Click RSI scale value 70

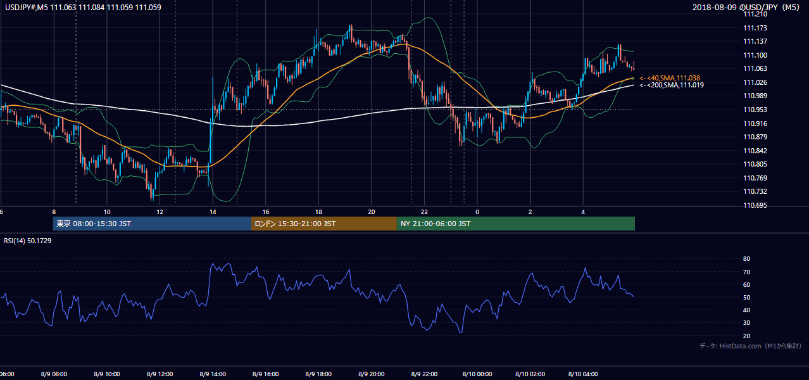pyautogui.click(x=747, y=272)
